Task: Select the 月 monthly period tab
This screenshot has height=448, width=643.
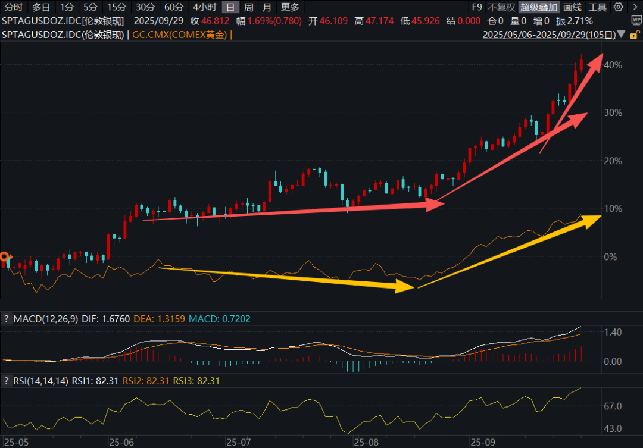Action: (266, 7)
